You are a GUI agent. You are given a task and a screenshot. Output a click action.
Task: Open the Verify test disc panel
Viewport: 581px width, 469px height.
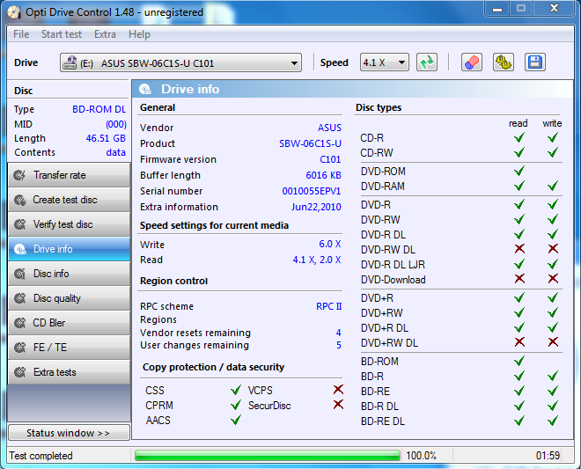[69, 224]
